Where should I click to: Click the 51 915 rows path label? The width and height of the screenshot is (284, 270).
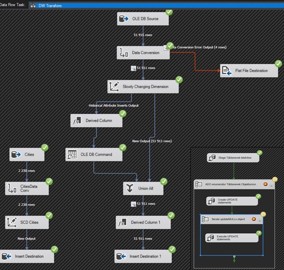click(143, 35)
